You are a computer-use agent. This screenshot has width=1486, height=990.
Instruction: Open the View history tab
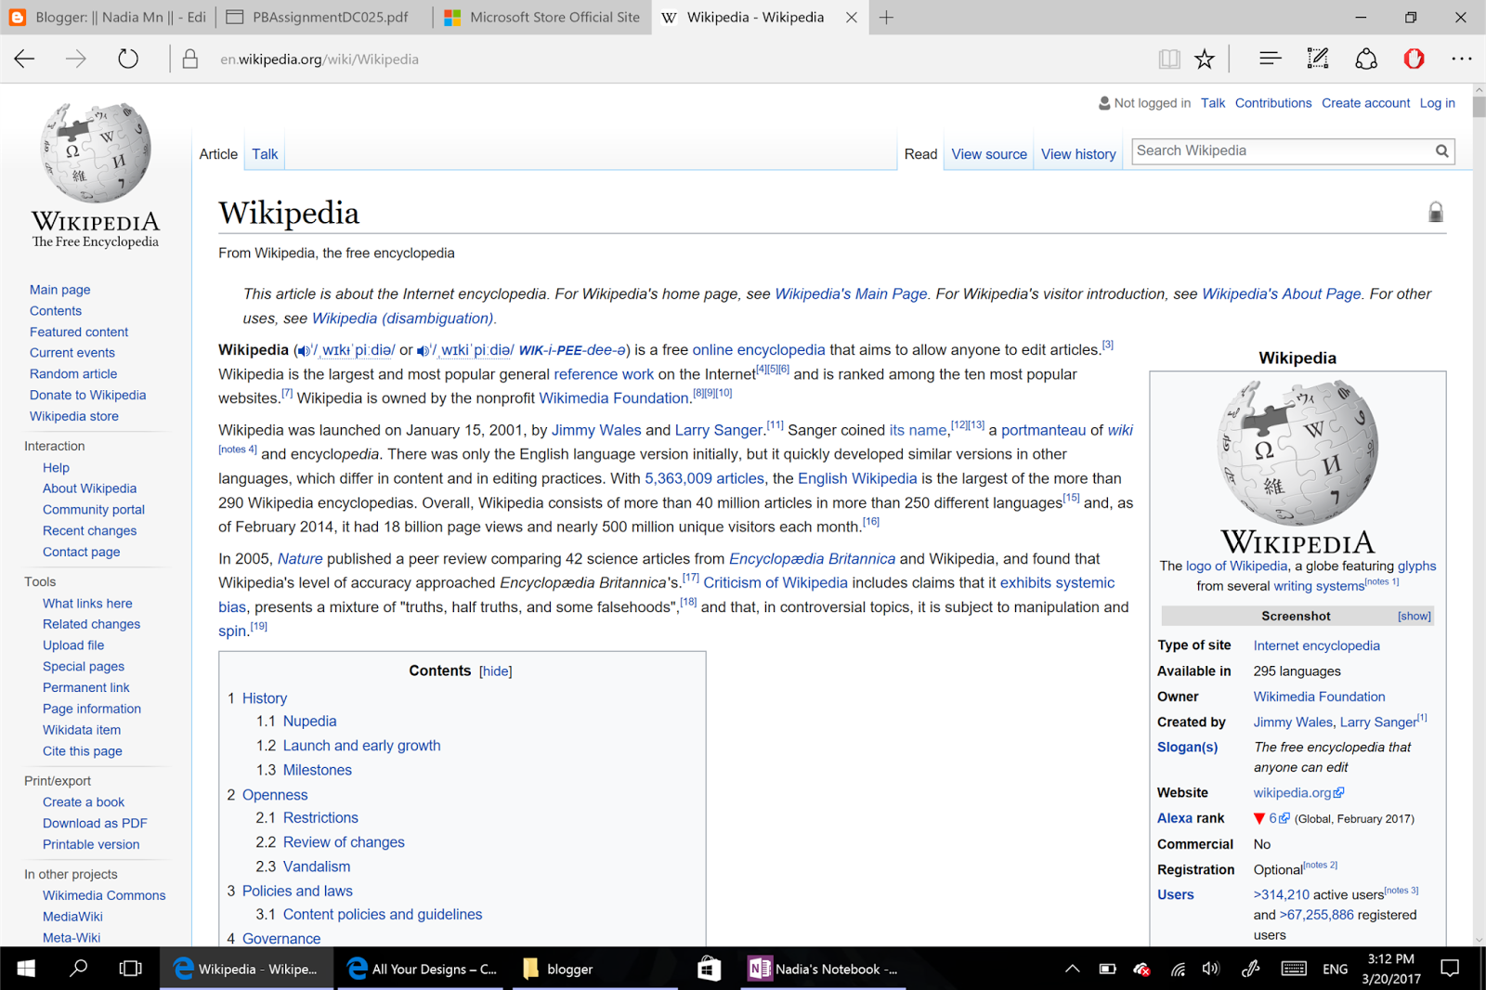pyautogui.click(x=1077, y=154)
